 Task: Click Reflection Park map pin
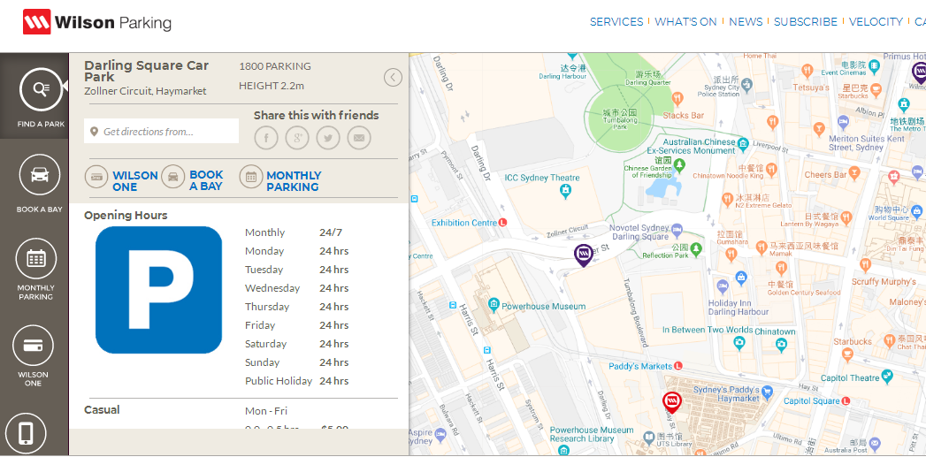[x=696, y=248]
